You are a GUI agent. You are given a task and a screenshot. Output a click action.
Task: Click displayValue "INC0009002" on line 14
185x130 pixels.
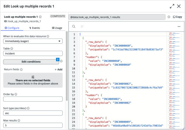tap(122, 84)
